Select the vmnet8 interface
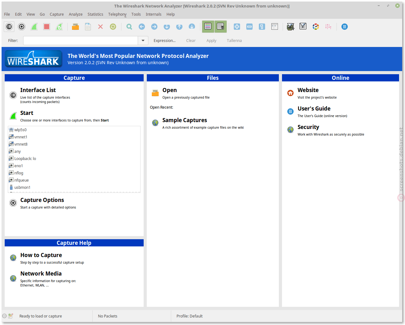This screenshot has width=405, height=325. point(74,144)
